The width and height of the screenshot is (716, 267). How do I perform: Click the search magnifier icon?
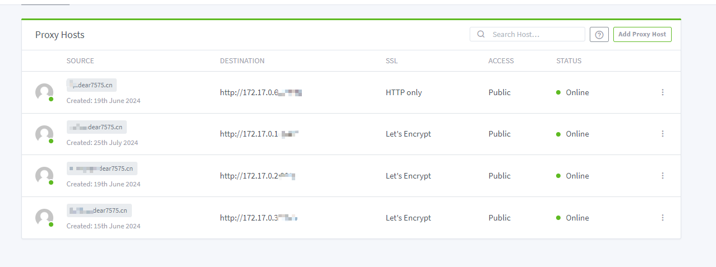481,34
